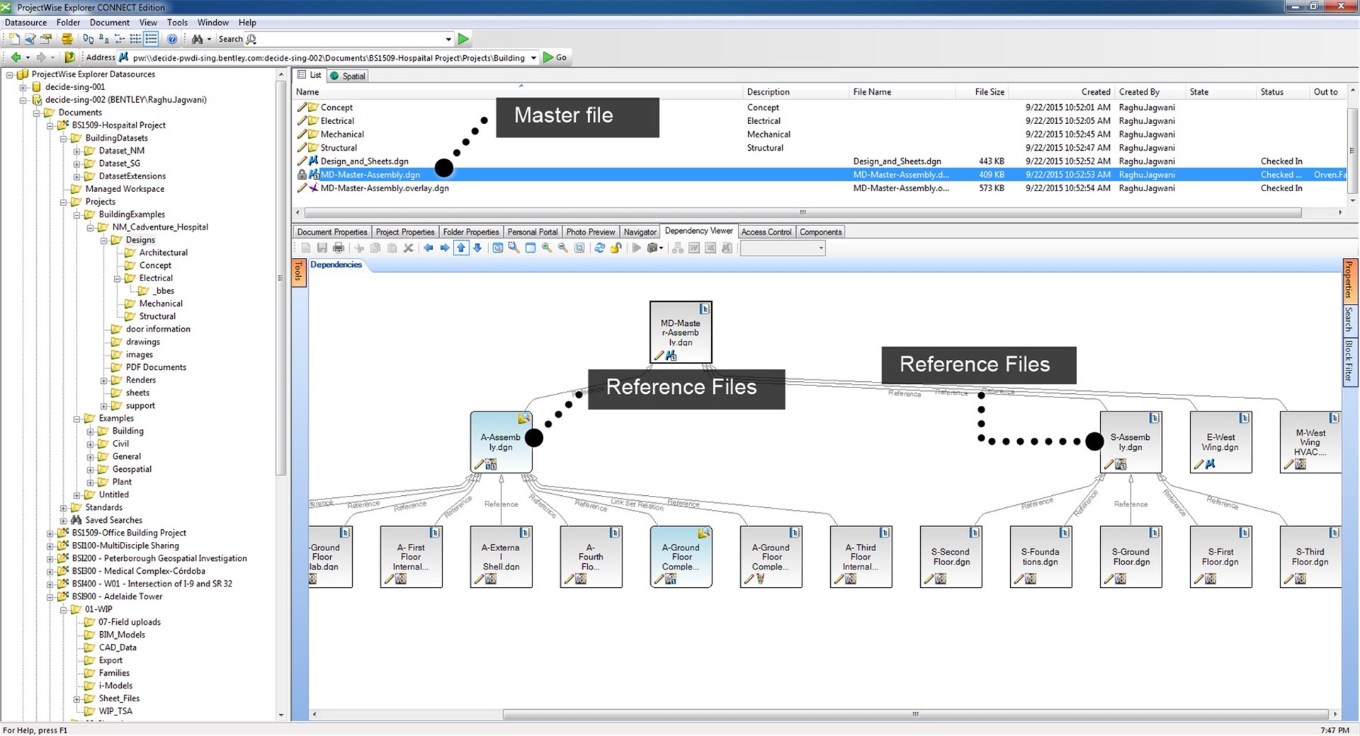The width and height of the screenshot is (1360, 736).
Task: Open the Properties side panel tab
Action: [1349, 281]
